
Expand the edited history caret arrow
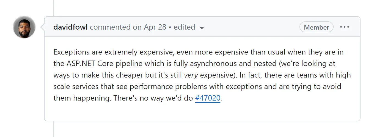click(x=202, y=28)
